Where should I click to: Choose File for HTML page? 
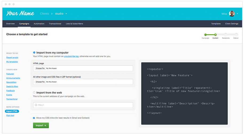pos(40,68)
